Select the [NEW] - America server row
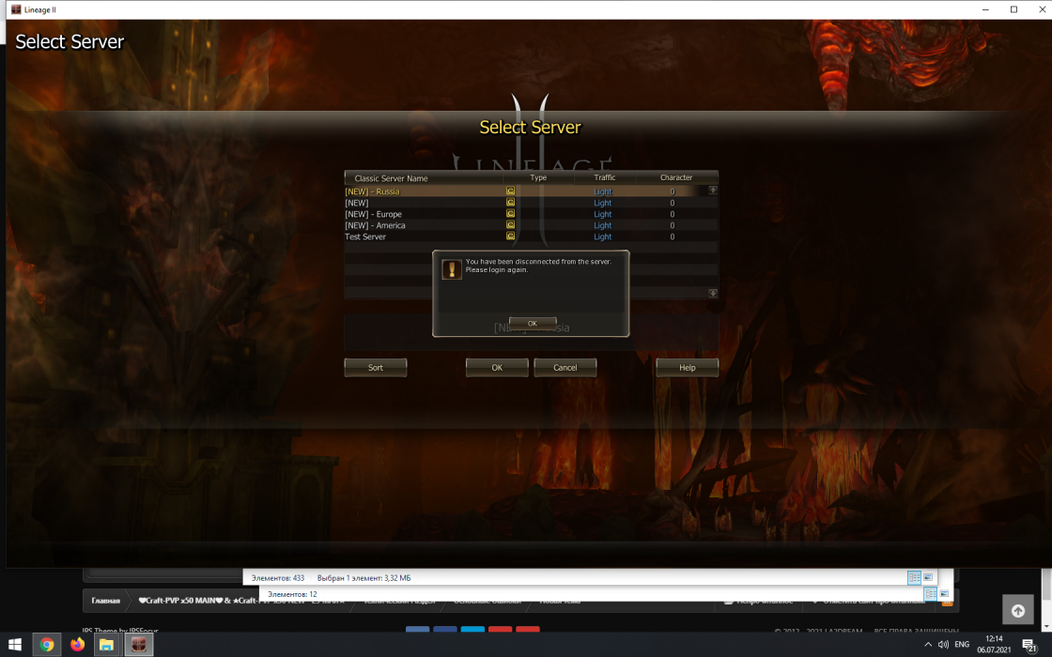This screenshot has height=657, width=1052. [x=376, y=225]
